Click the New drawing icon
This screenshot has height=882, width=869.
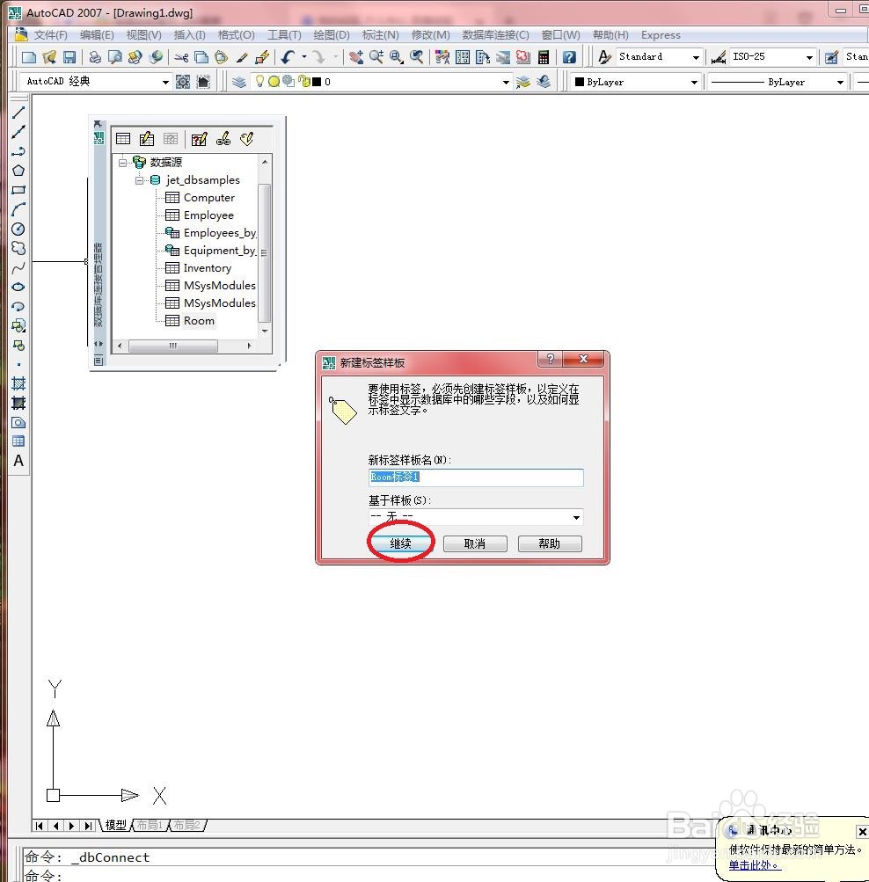(x=28, y=57)
